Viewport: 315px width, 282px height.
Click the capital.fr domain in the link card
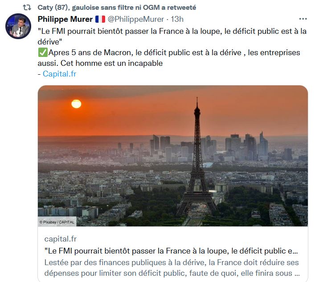[x=61, y=239]
